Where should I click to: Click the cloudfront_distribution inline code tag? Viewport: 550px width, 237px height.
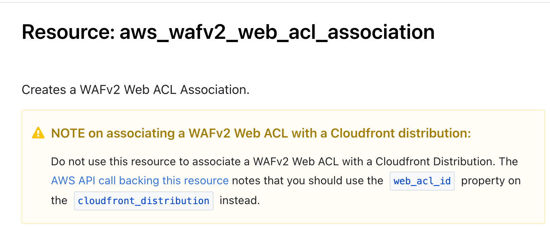[144, 201]
